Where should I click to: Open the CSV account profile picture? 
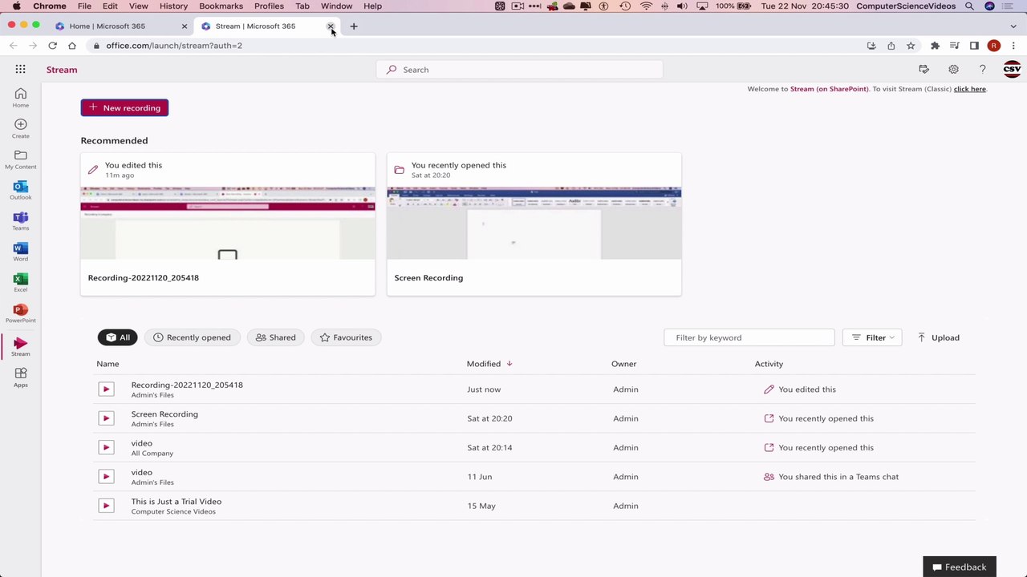tap(1012, 70)
